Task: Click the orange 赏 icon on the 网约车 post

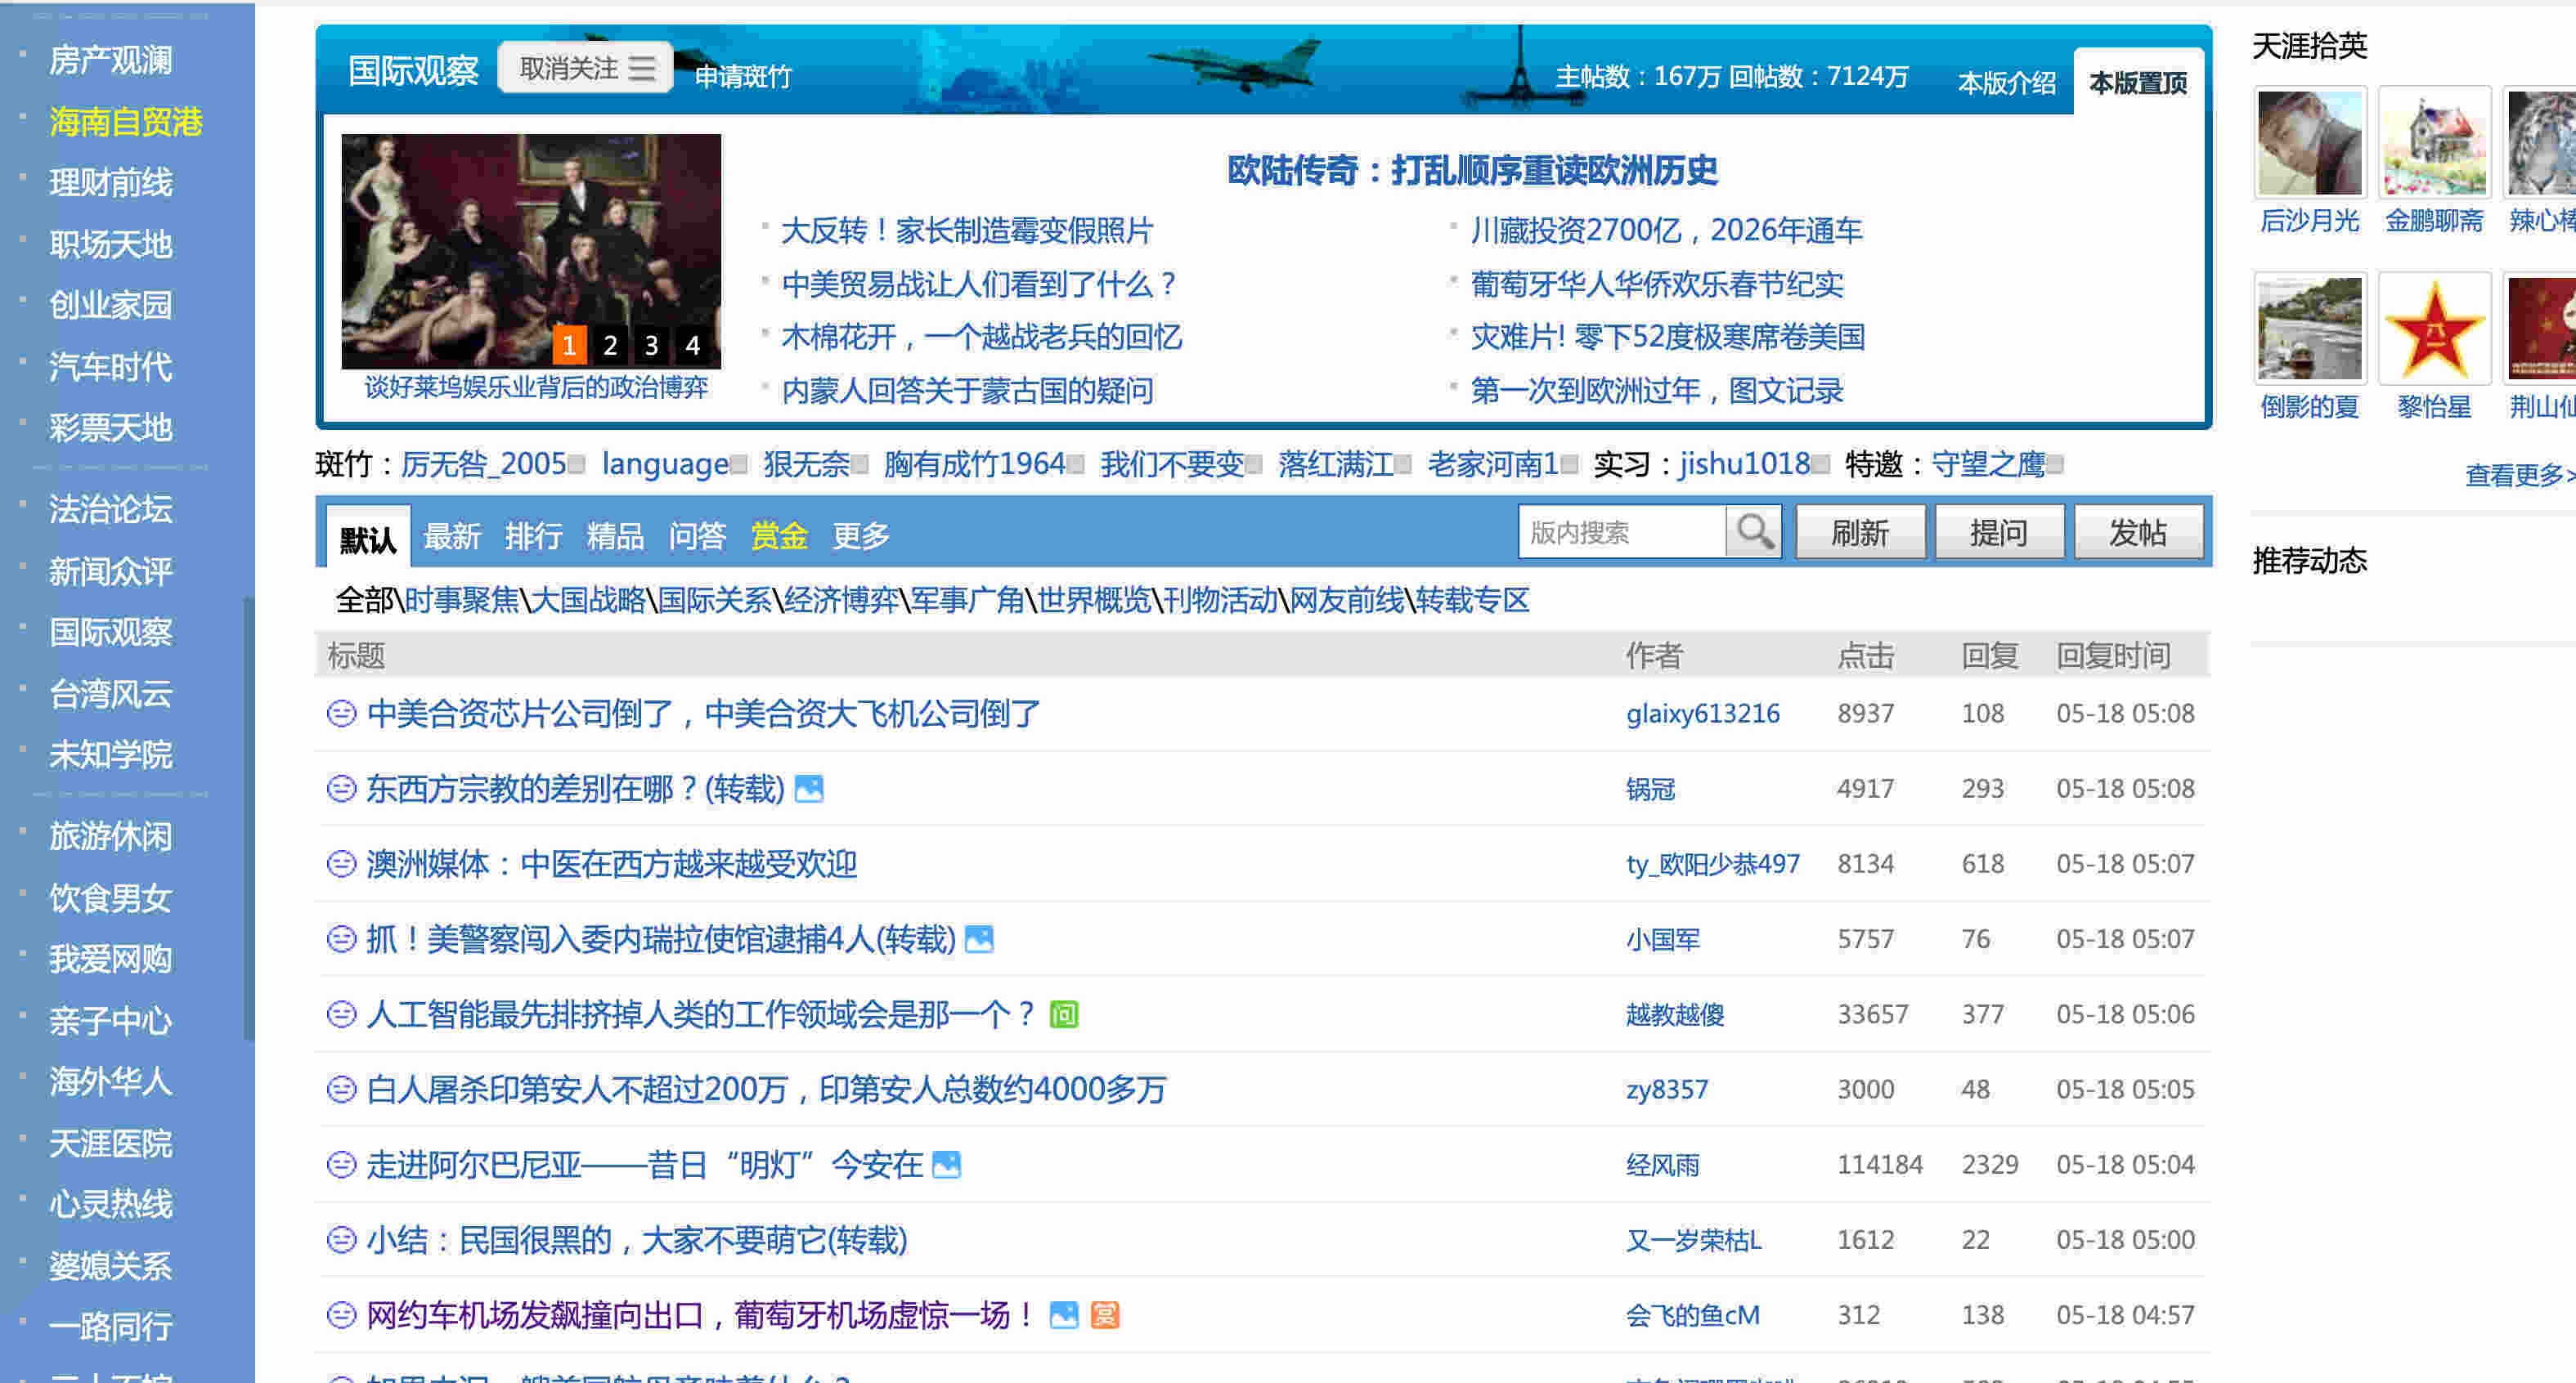Action: click(1104, 1315)
